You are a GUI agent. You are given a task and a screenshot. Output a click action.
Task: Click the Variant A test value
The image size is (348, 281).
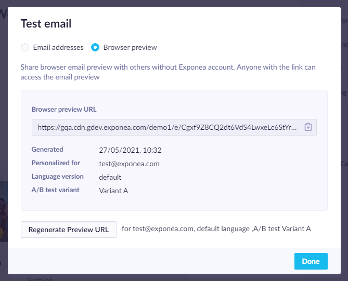point(113,191)
